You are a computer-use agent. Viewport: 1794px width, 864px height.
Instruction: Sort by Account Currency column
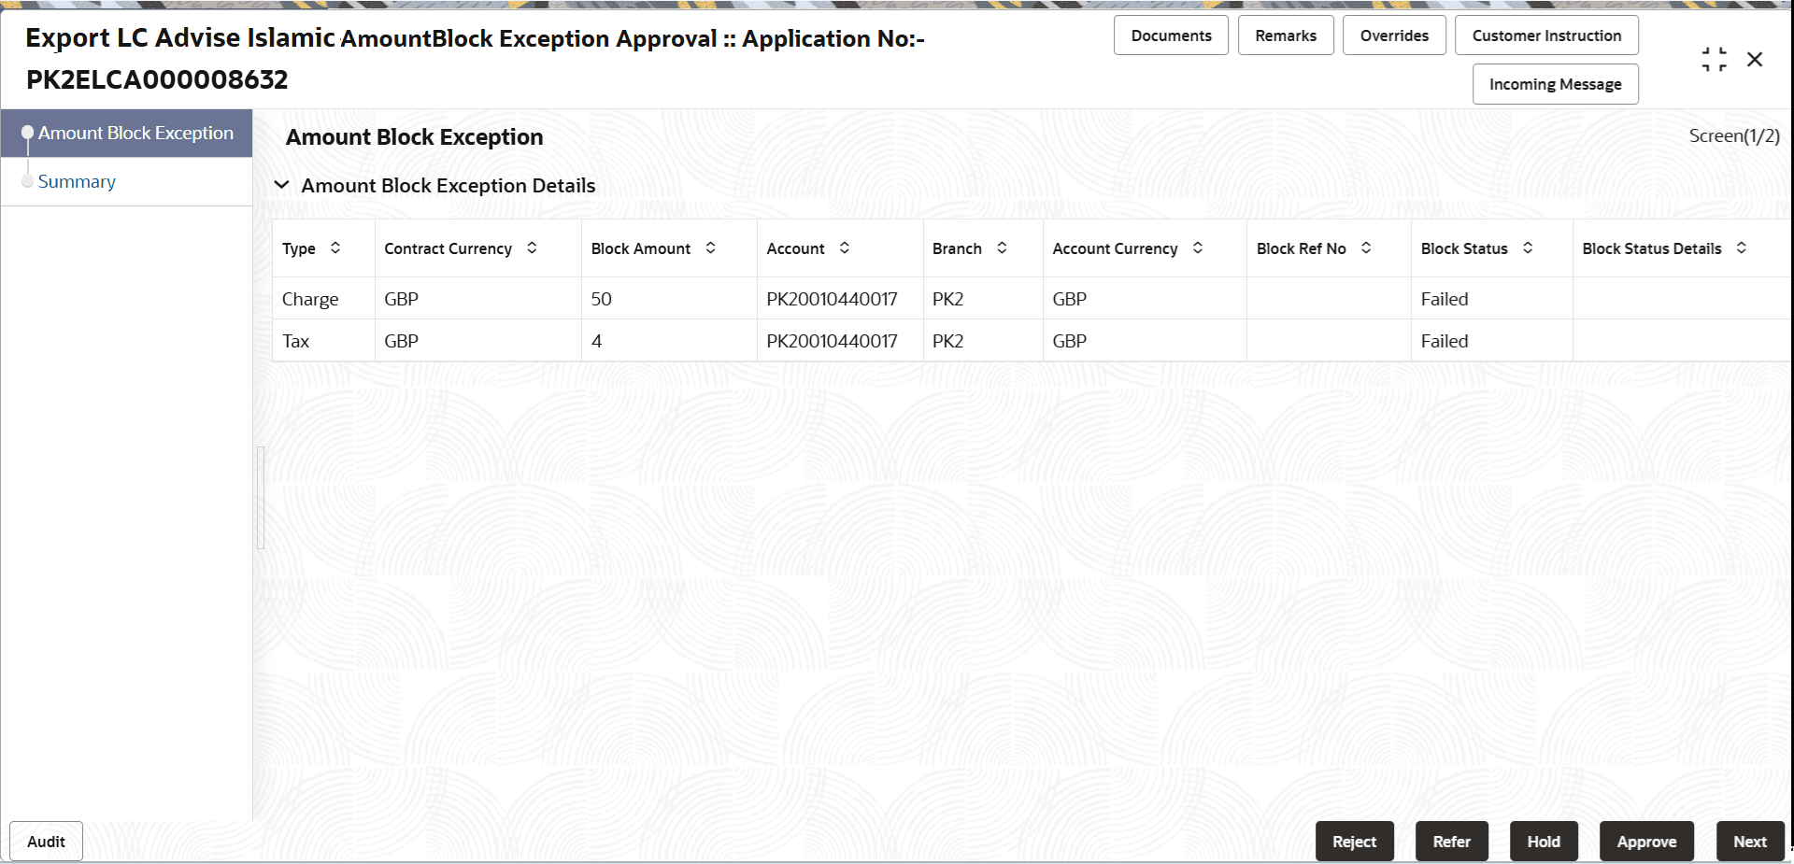(x=1198, y=248)
